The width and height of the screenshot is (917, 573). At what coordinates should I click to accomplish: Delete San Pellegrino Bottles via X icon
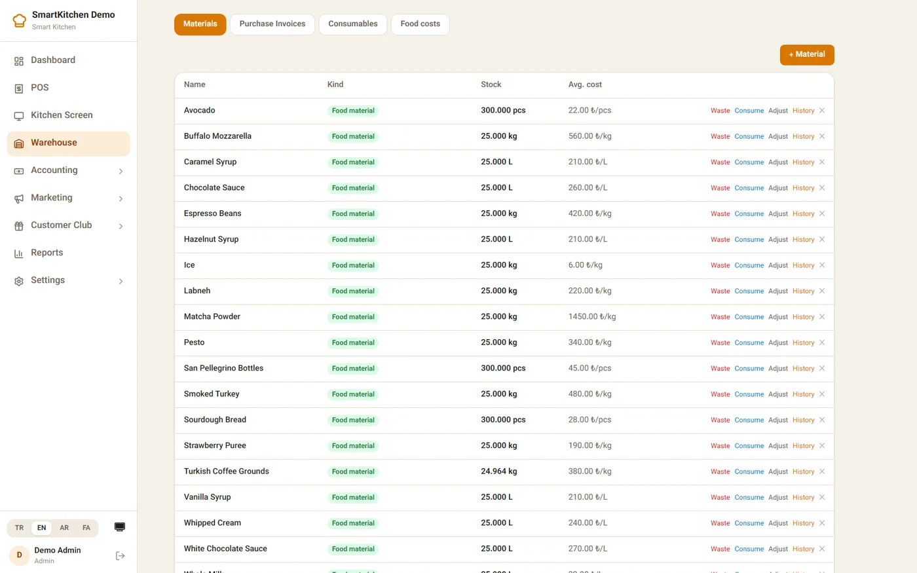click(x=822, y=368)
